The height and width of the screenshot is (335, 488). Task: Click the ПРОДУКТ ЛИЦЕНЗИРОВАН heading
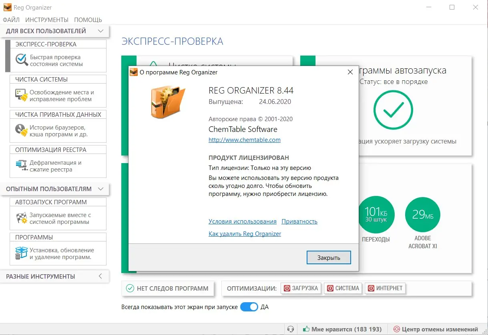(249, 158)
